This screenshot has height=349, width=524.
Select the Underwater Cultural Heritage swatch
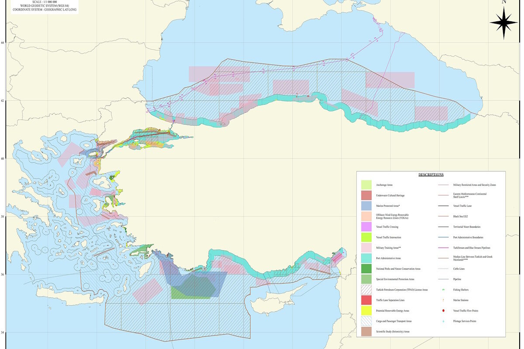point(367,195)
